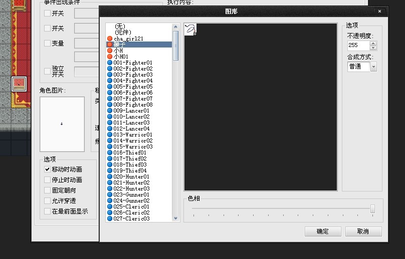Screen dimensions: 405x259
Task: Click the blue icon beside 014-Warrior02
Action: [109, 140]
